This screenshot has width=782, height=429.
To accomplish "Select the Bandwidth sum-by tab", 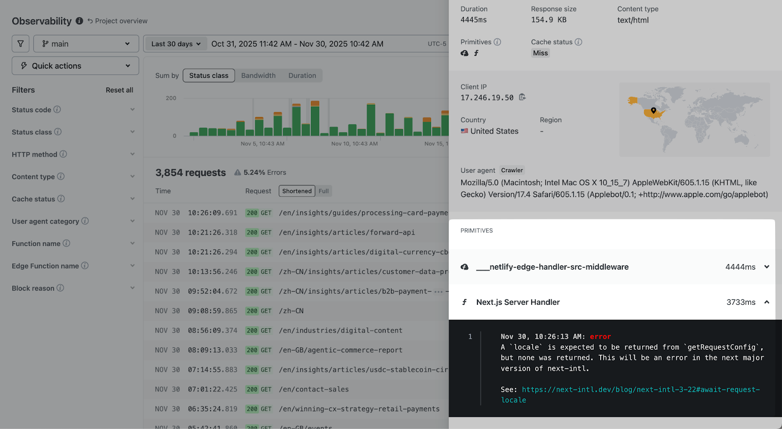I will [x=258, y=75].
